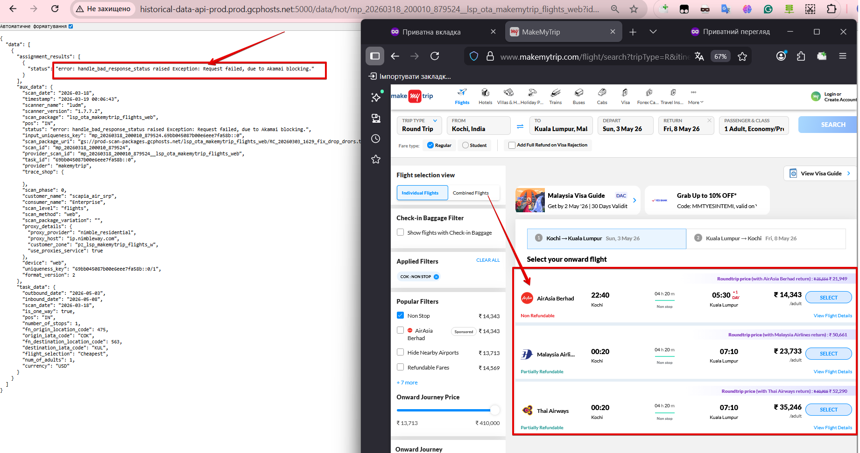Open the Grammarly extension icon
The height and width of the screenshot is (453, 860).
tap(768, 9)
